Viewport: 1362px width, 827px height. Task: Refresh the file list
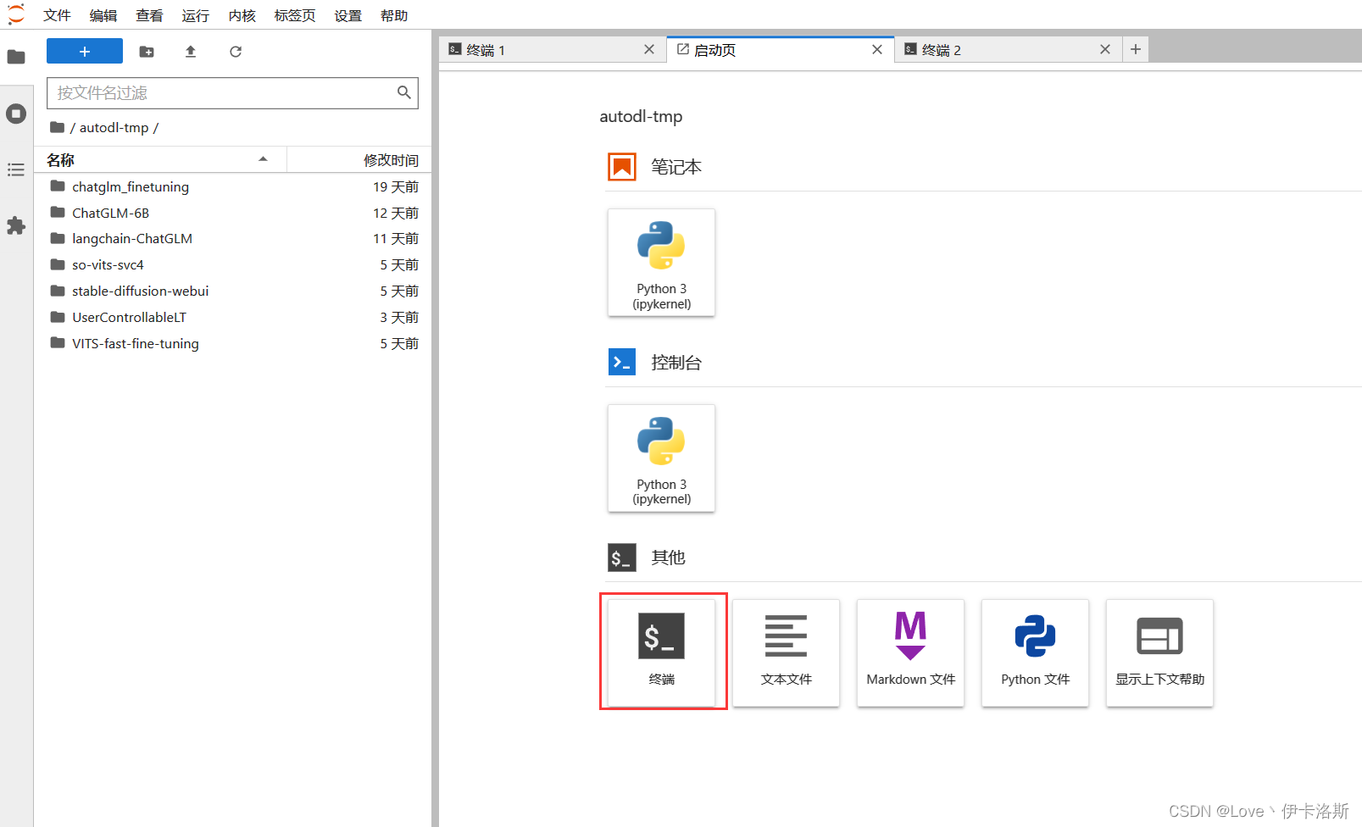(x=236, y=52)
